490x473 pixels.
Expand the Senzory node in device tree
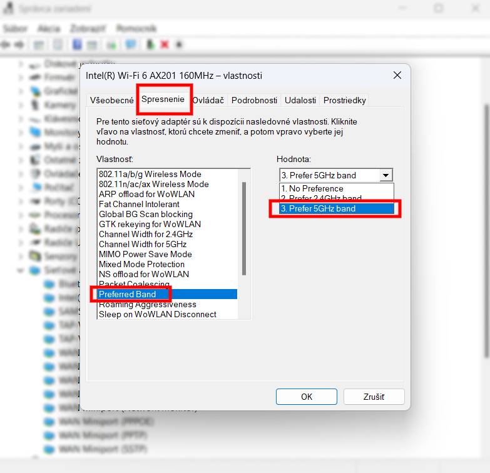(x=21, y=256)
